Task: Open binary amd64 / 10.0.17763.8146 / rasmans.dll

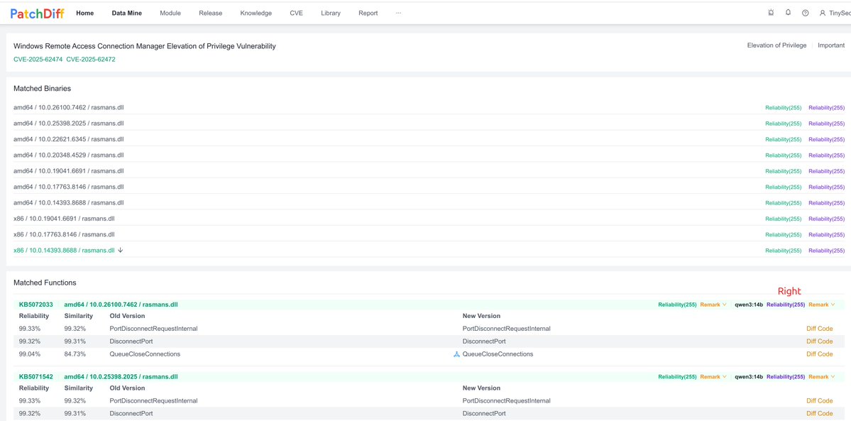Action: click(x=68, y=187)
